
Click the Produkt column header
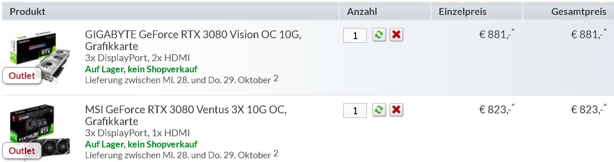tap(27, 12)
